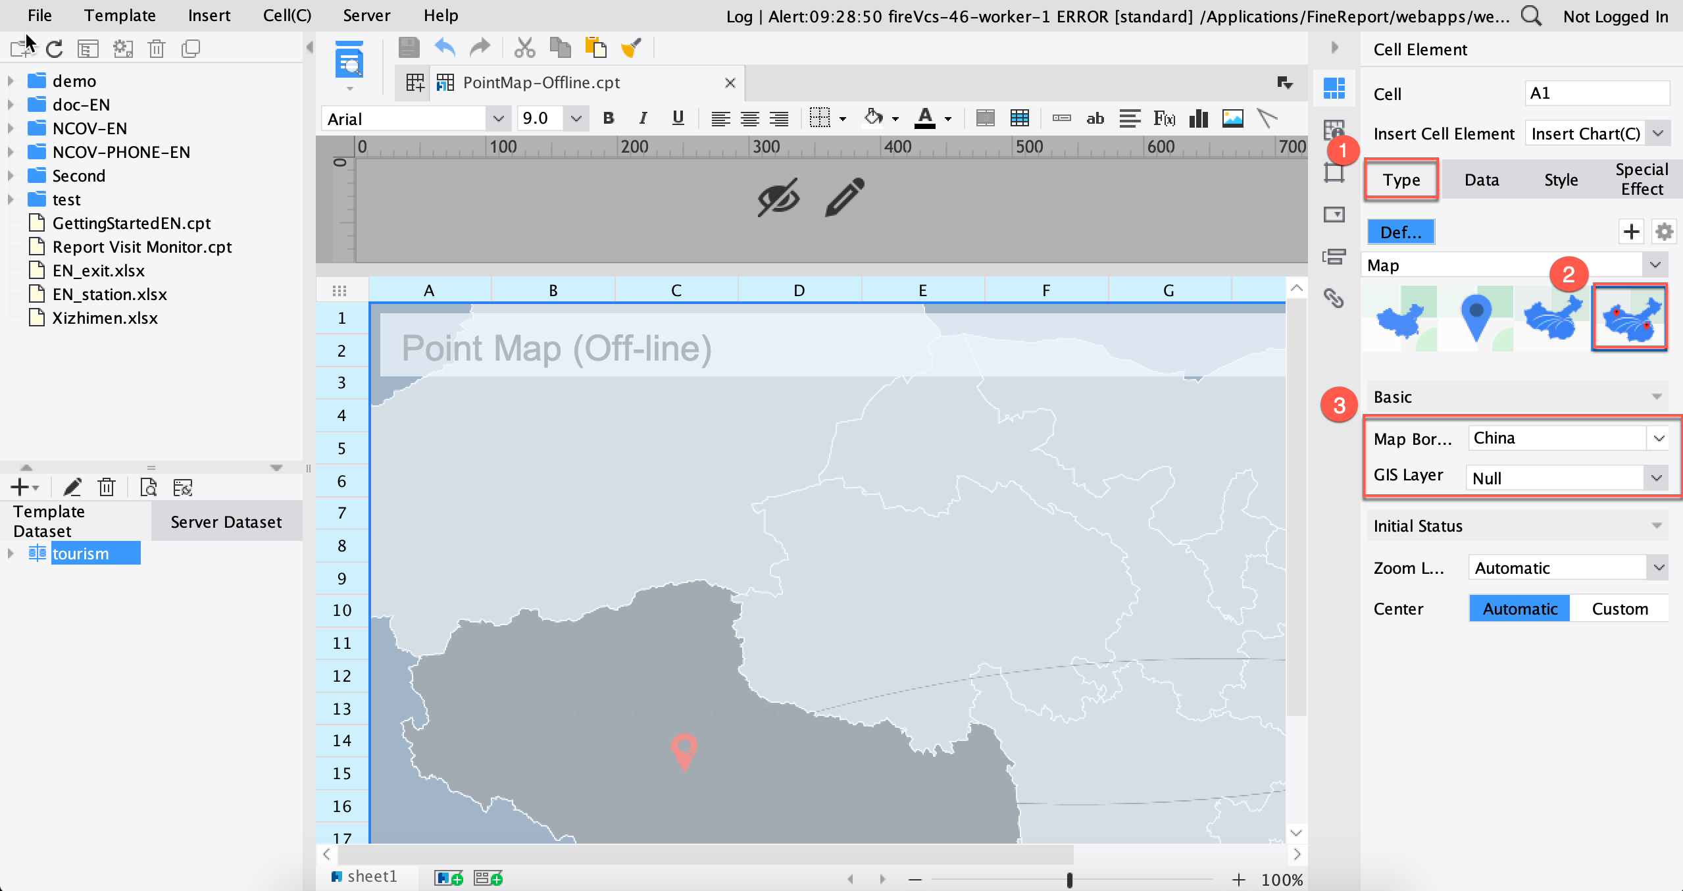Toggle Italic text formatting
The height and width of the screenshot is (891, 1683).
coord(643,118)
